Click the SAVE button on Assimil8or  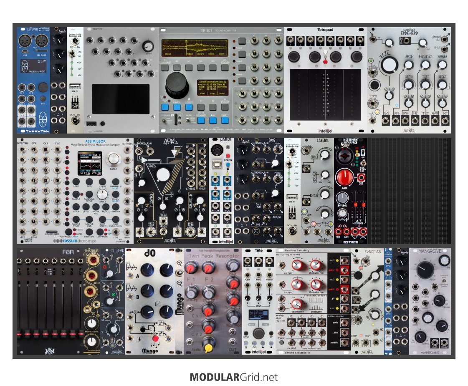pos(89,182)
